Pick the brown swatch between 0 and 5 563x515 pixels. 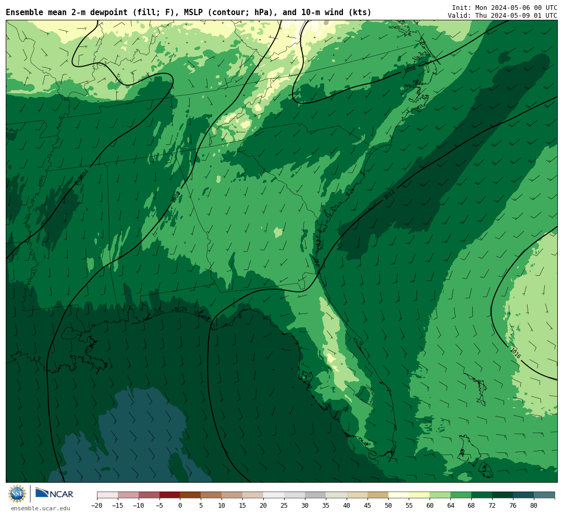pos(191,495)
